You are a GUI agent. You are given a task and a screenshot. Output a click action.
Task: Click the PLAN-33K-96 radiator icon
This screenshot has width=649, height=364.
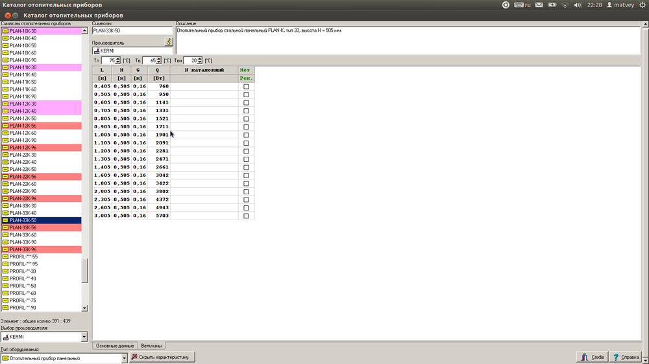(x=5, y=249)
